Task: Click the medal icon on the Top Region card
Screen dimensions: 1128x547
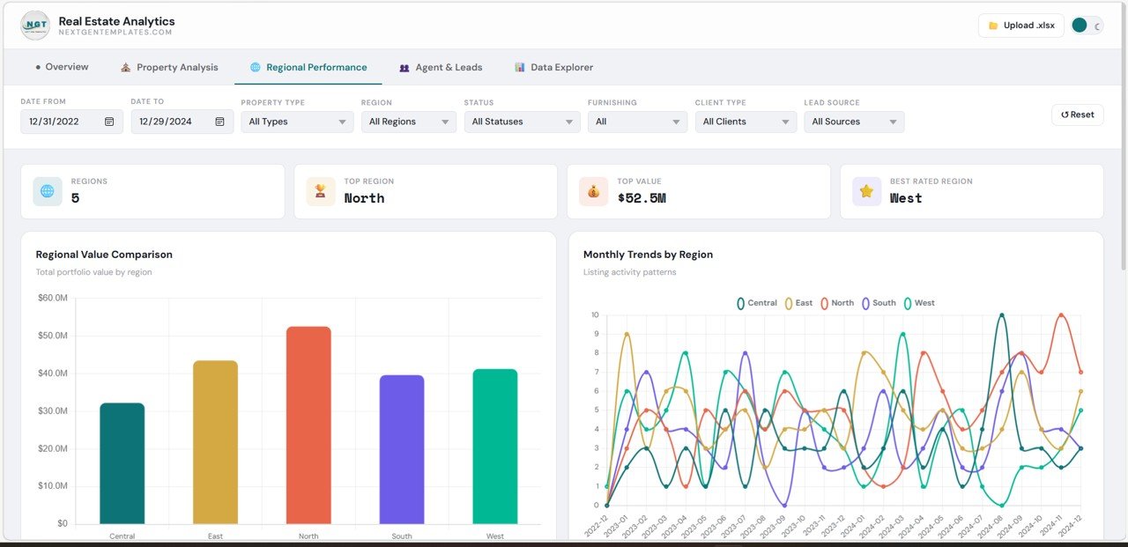Action: (x=320, y=191)
